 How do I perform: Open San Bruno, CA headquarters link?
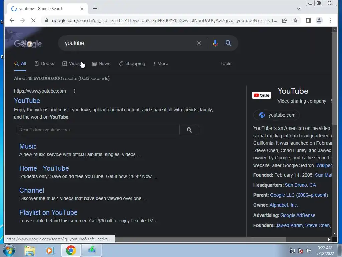(x=300, y=185)
